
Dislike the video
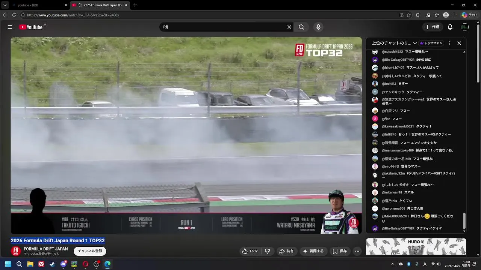coord(268,251)
